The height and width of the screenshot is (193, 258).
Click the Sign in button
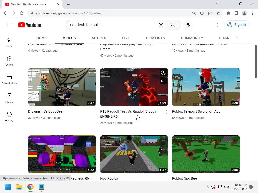237,25
